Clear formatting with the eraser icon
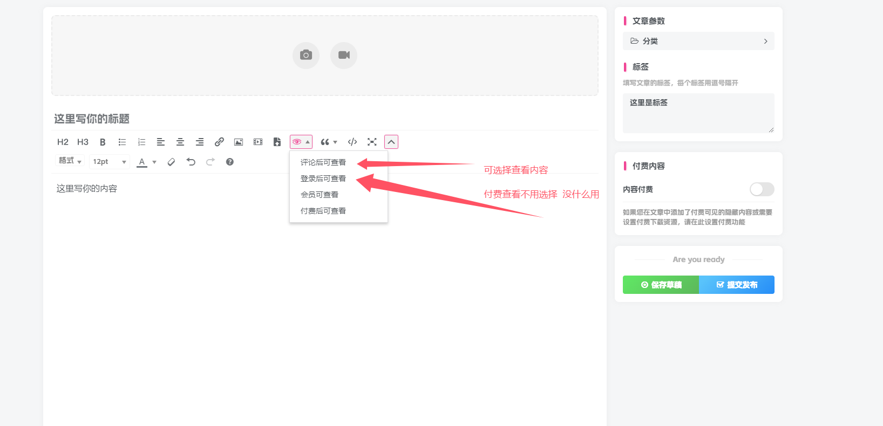The image size is (883, 426). [171, 162]
